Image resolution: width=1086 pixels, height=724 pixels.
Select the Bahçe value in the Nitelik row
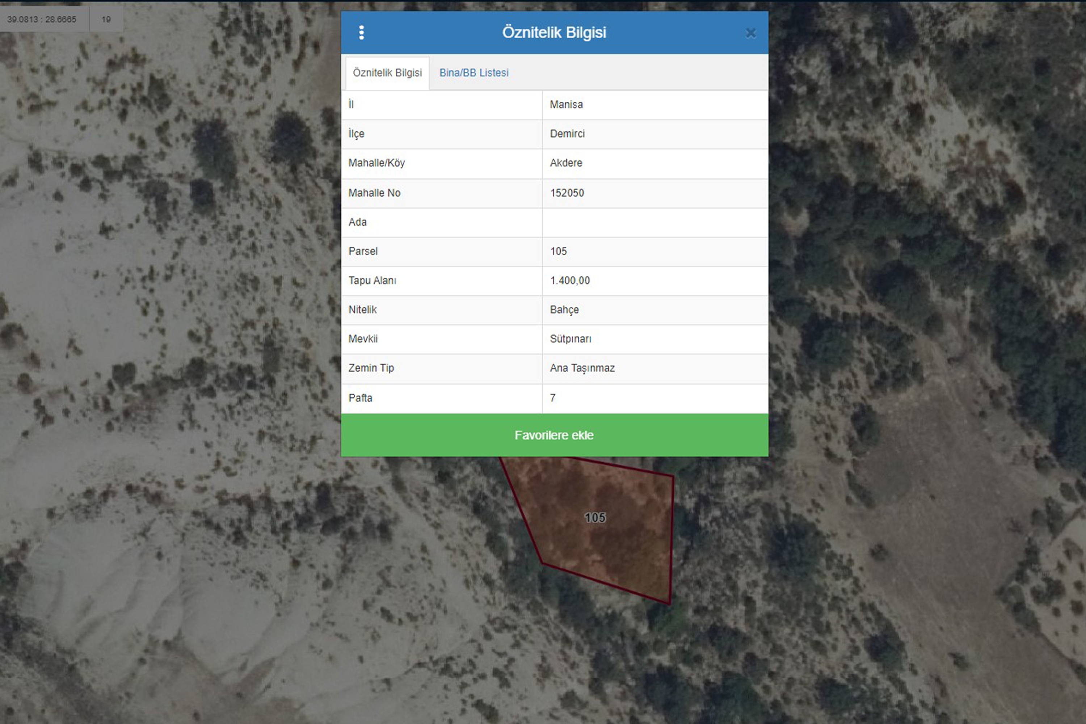pos(564,310)
